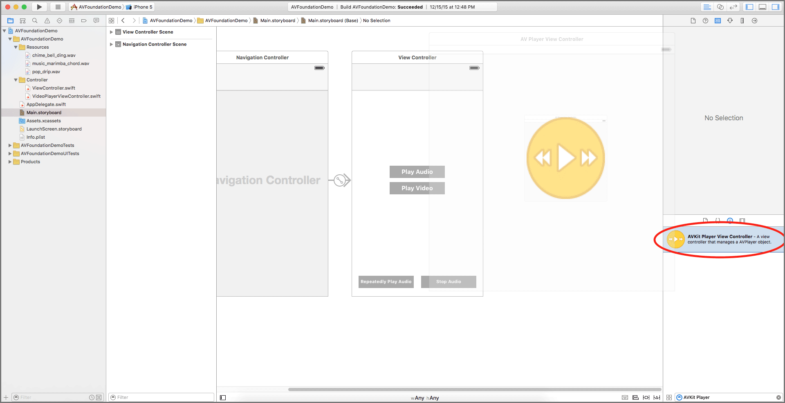The height and width of the screenshot is (403, 785).
Task: Click No Selection in jump bar
Action: pyautogui.click(x=377, y=20)
